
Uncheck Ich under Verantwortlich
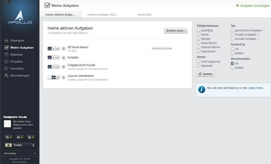232,64
